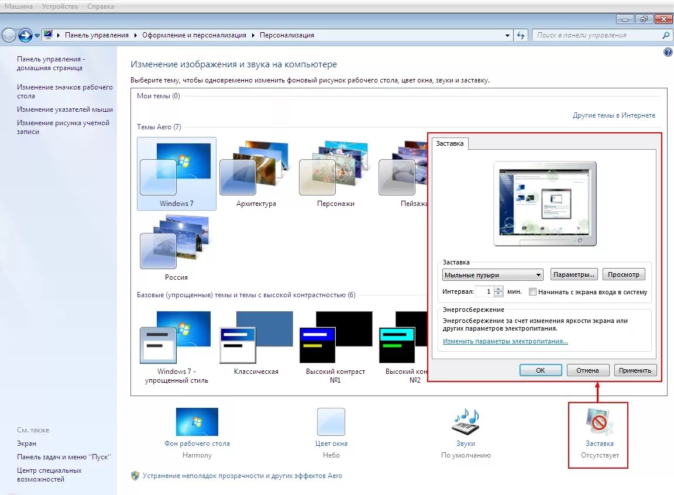
Task: Expand breadcrumb arrow after Оформление и персонализация
Action: 253,35
